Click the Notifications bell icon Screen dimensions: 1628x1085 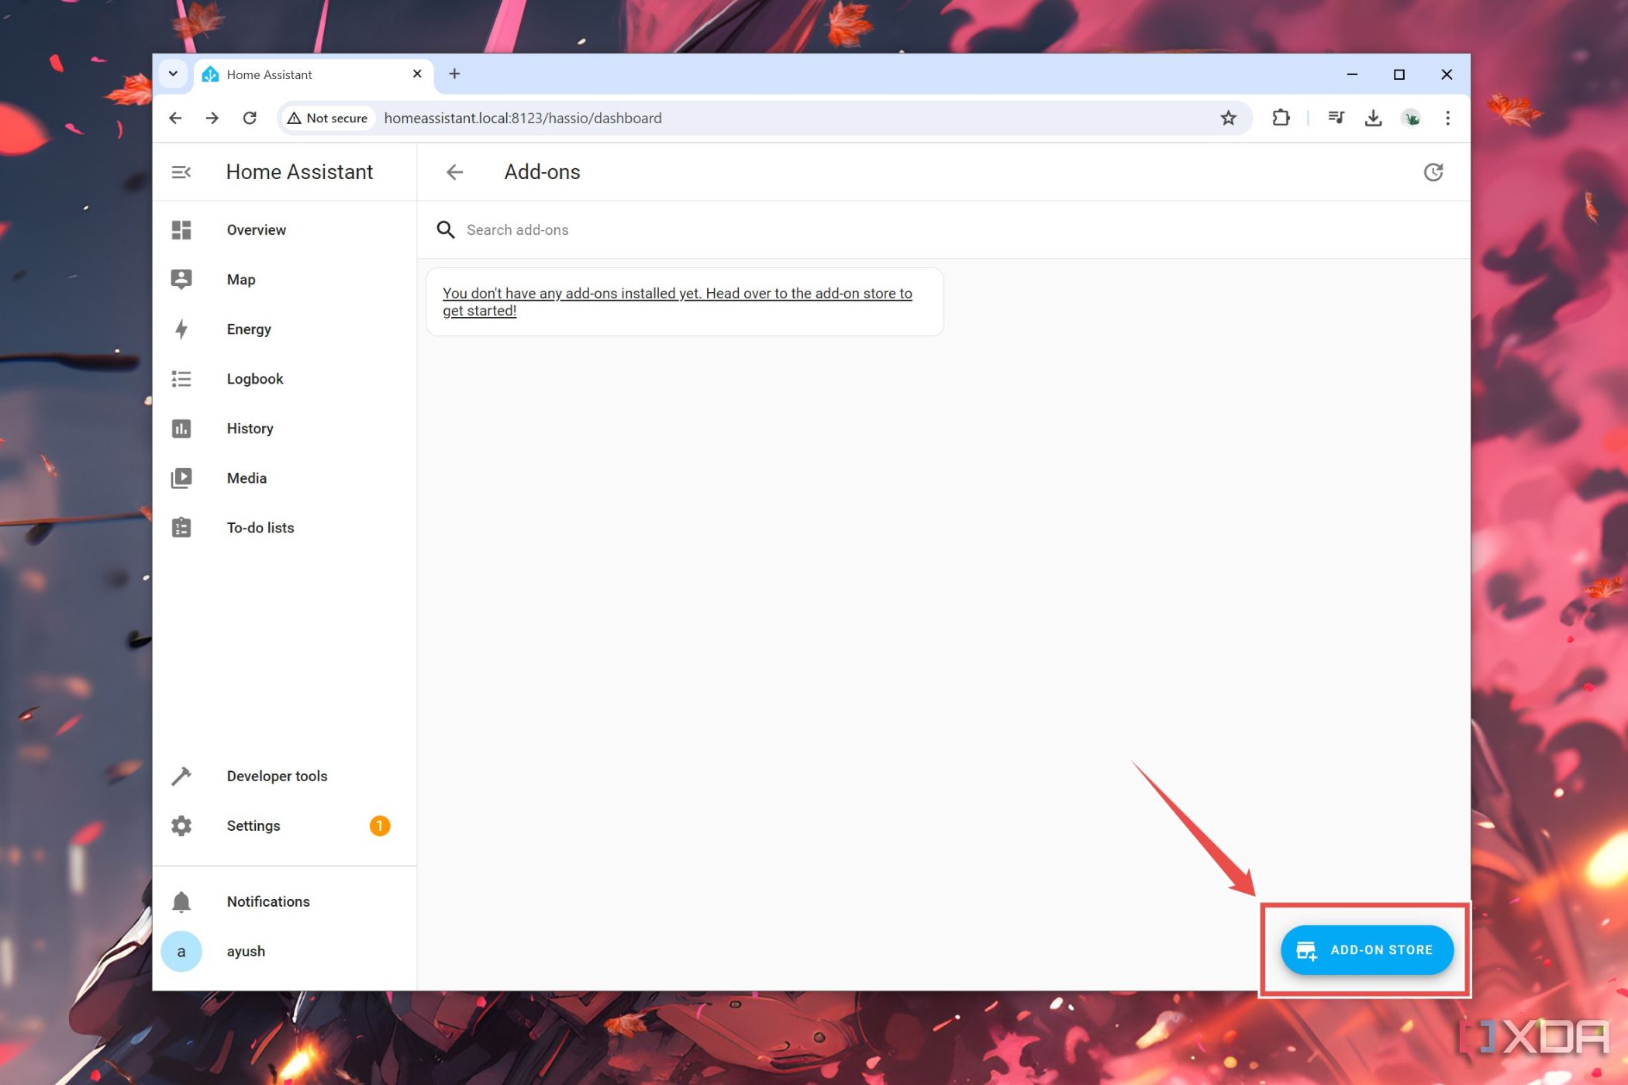pyautogui.click(x=181, y=901)
